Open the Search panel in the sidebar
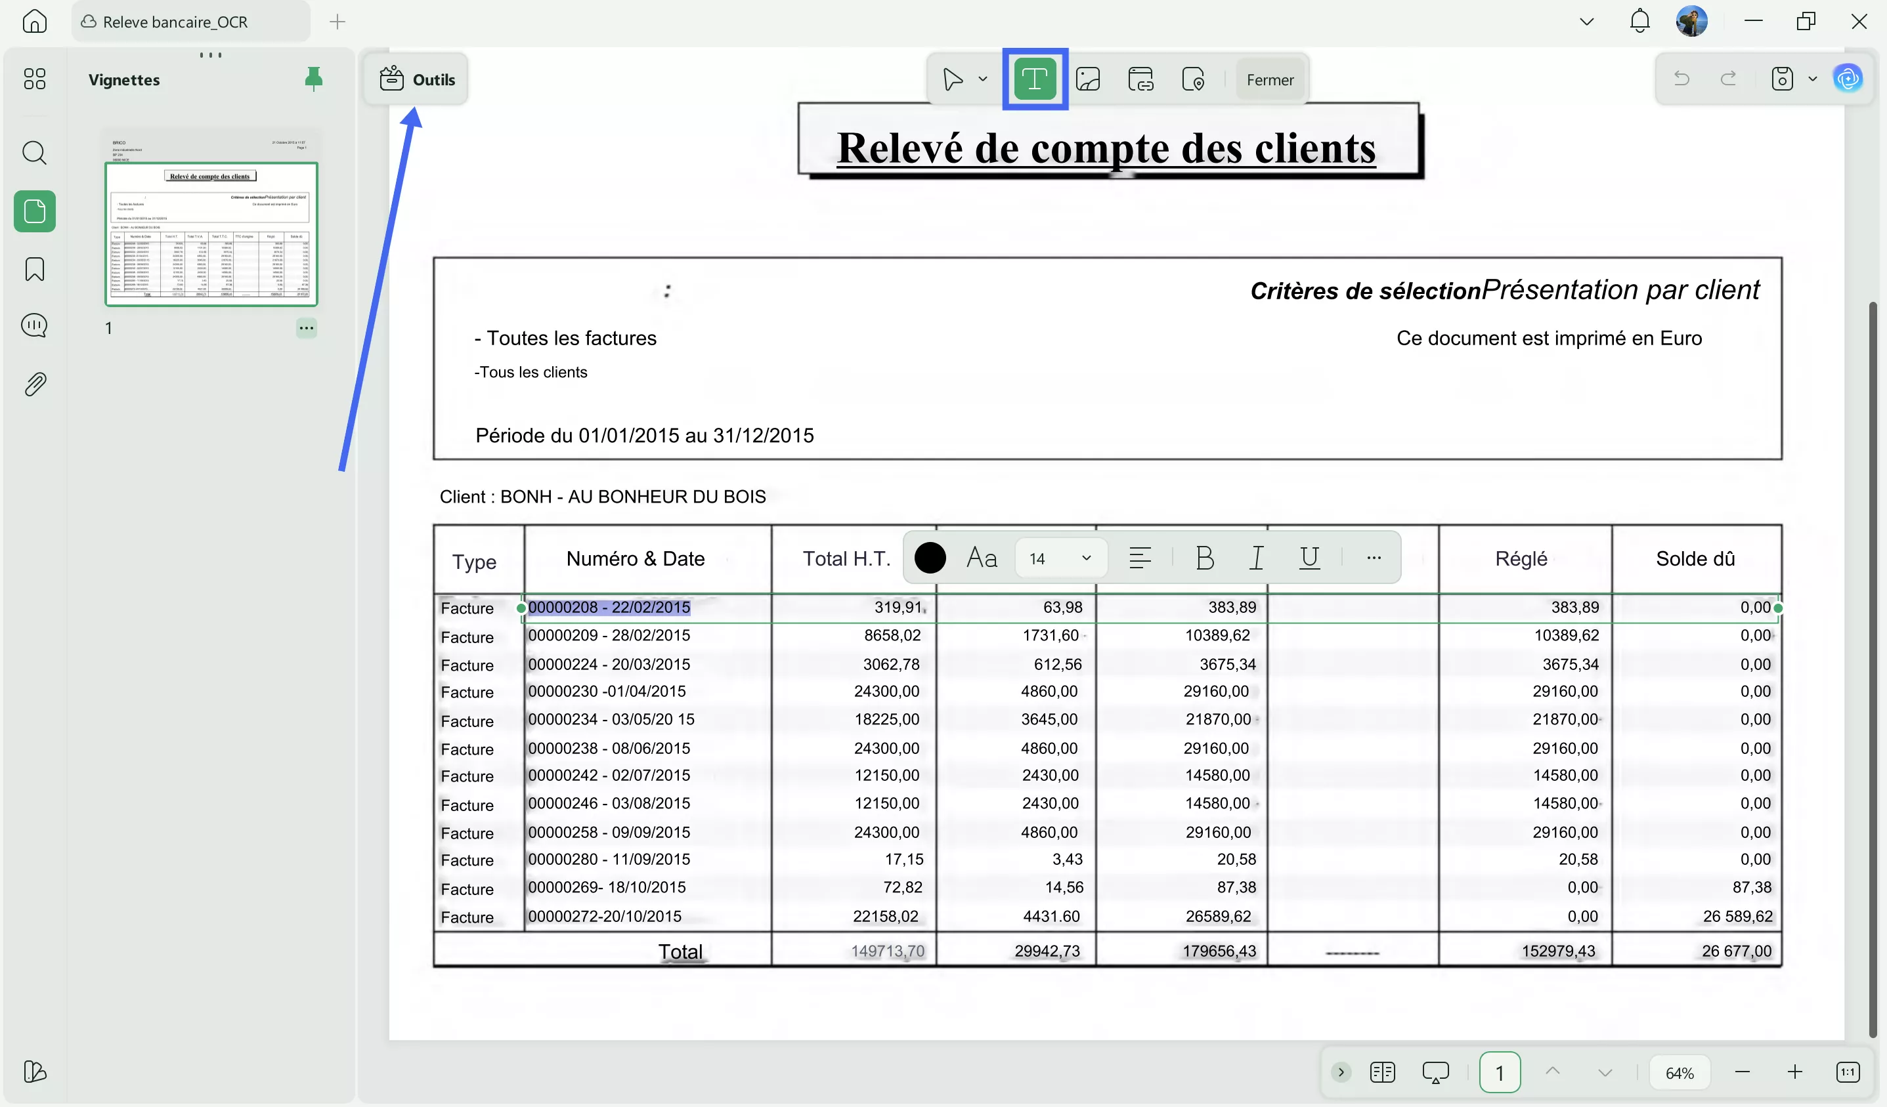The width and height of the screenshot is (1887, 1107). coord(34,154)
